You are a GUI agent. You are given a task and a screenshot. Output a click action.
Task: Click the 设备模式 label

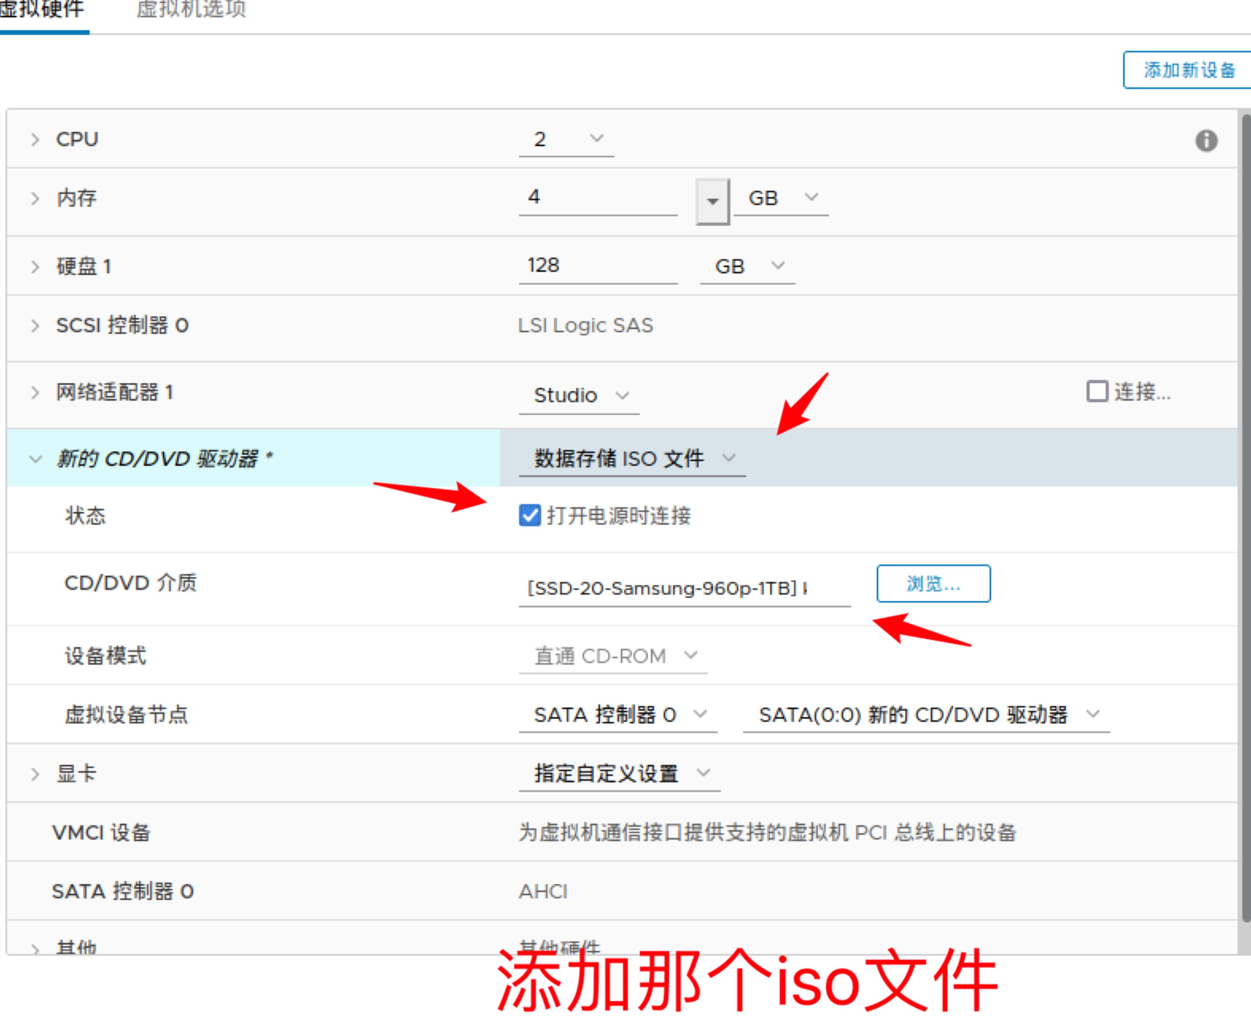[x=105, y=656]
